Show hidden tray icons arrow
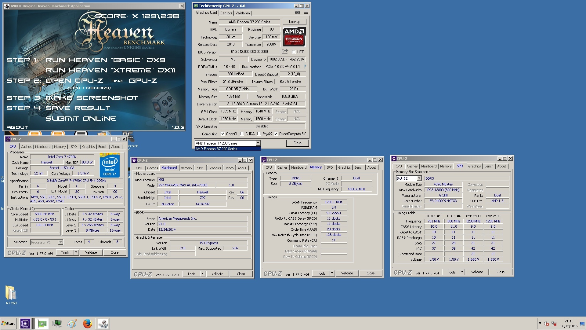The image size is (586, 330). pos(540,323)
